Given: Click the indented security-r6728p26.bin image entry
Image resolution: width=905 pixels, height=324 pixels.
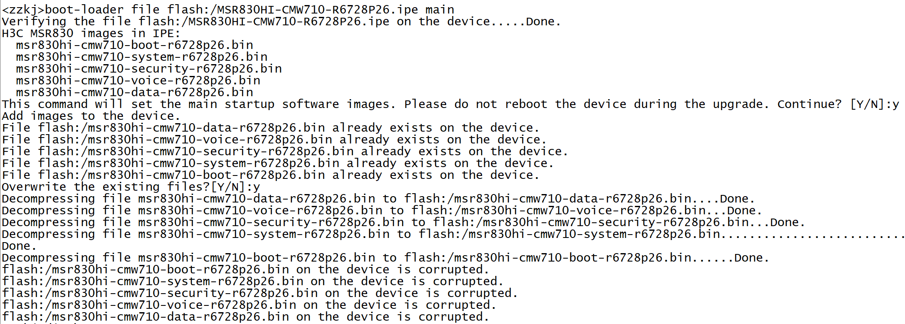Looking at the screenshot, I should [x=149, y=68].
